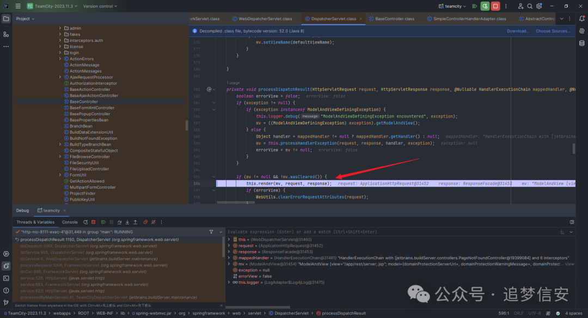Click View Breakpoints in debug toolbar

click(145, 222)
